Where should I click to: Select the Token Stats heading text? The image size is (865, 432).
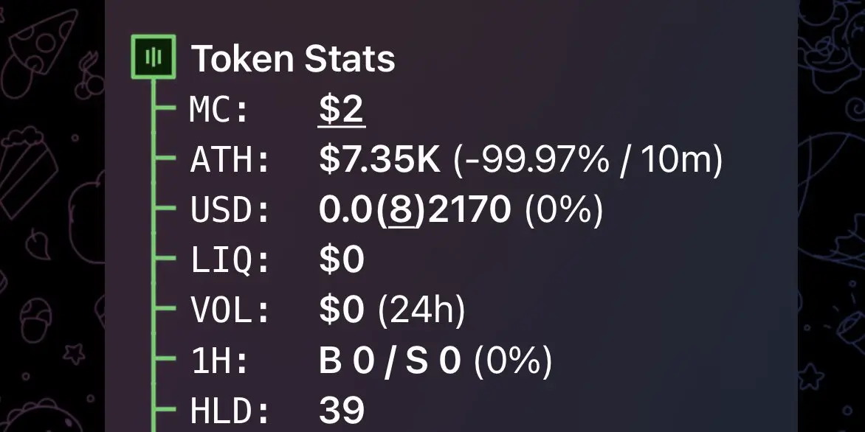[x=293, y=58]
